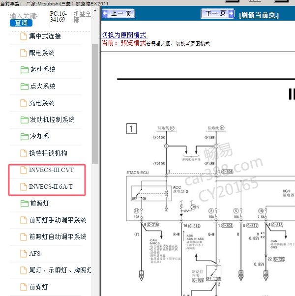The image size is (295, 296).
Task: Click the page icon beside 充电系统
Action: point(24,103)
